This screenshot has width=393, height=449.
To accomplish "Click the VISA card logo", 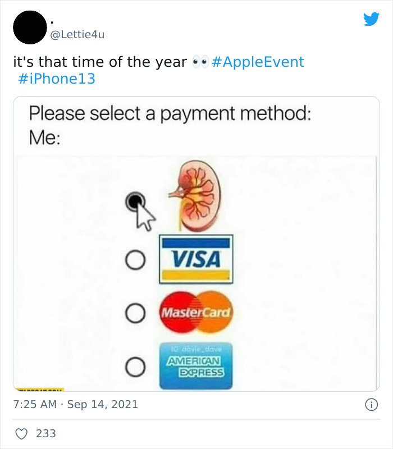I will pyautogui.click(x=195, y=257).
